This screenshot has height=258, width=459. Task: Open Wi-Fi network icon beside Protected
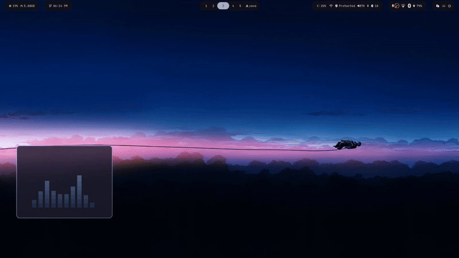click(331, 6)
